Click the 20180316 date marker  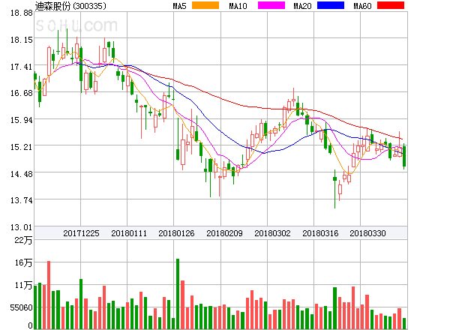click(x=320, y=233)
